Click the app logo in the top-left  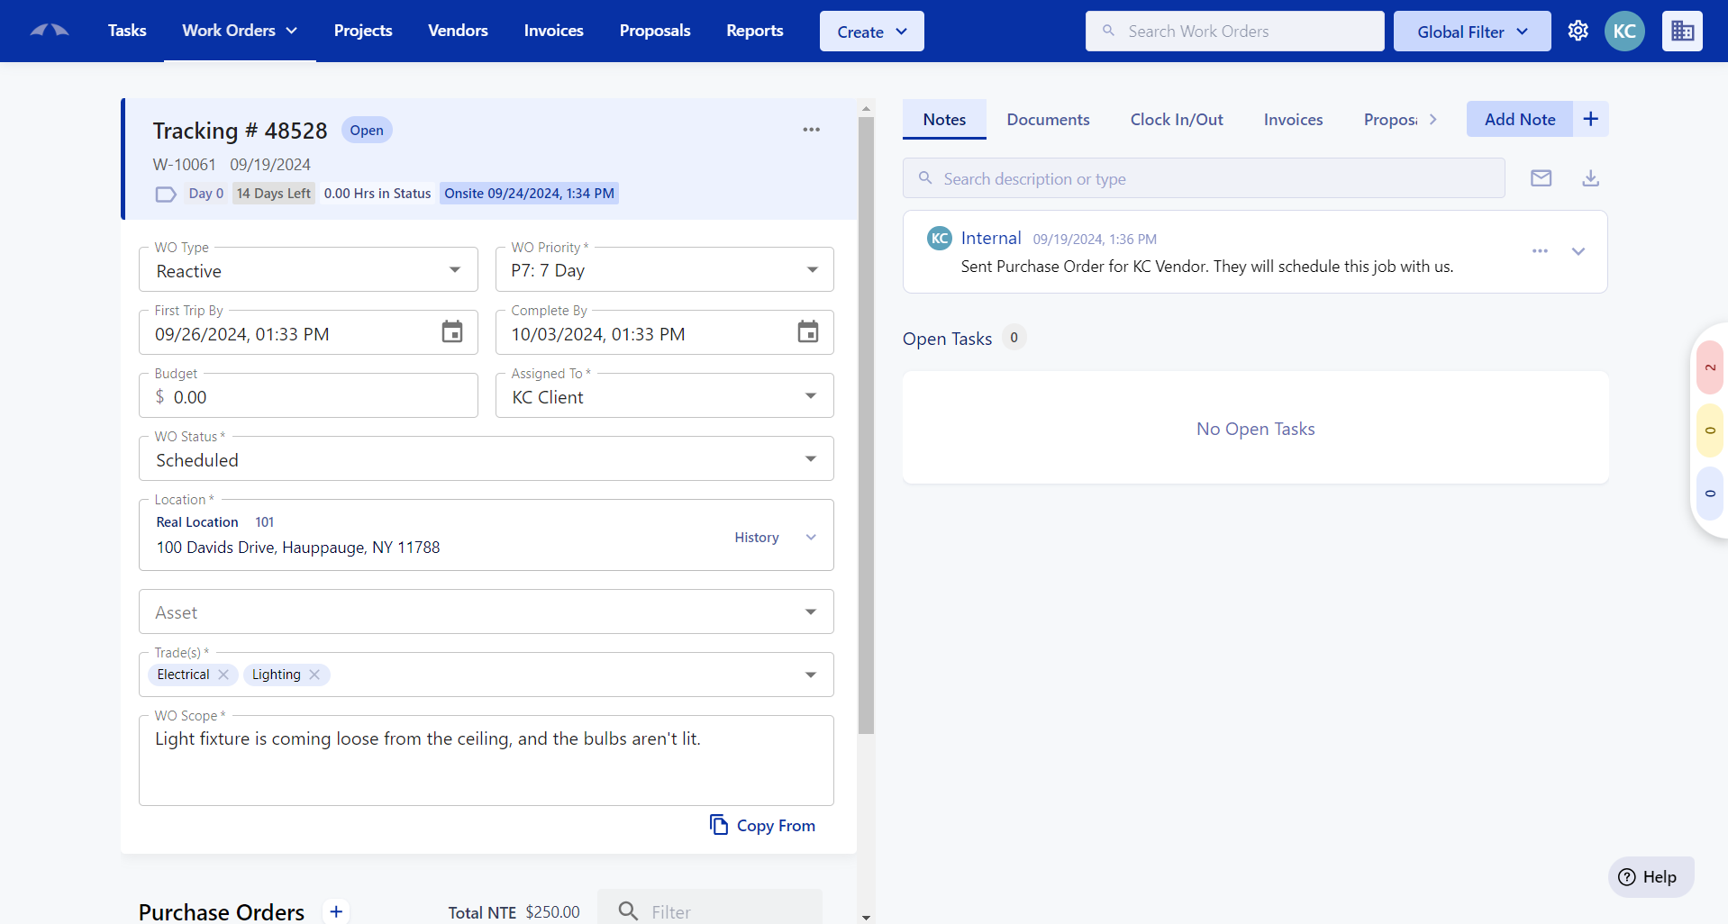pyautogui.click(x=49, y=31)
